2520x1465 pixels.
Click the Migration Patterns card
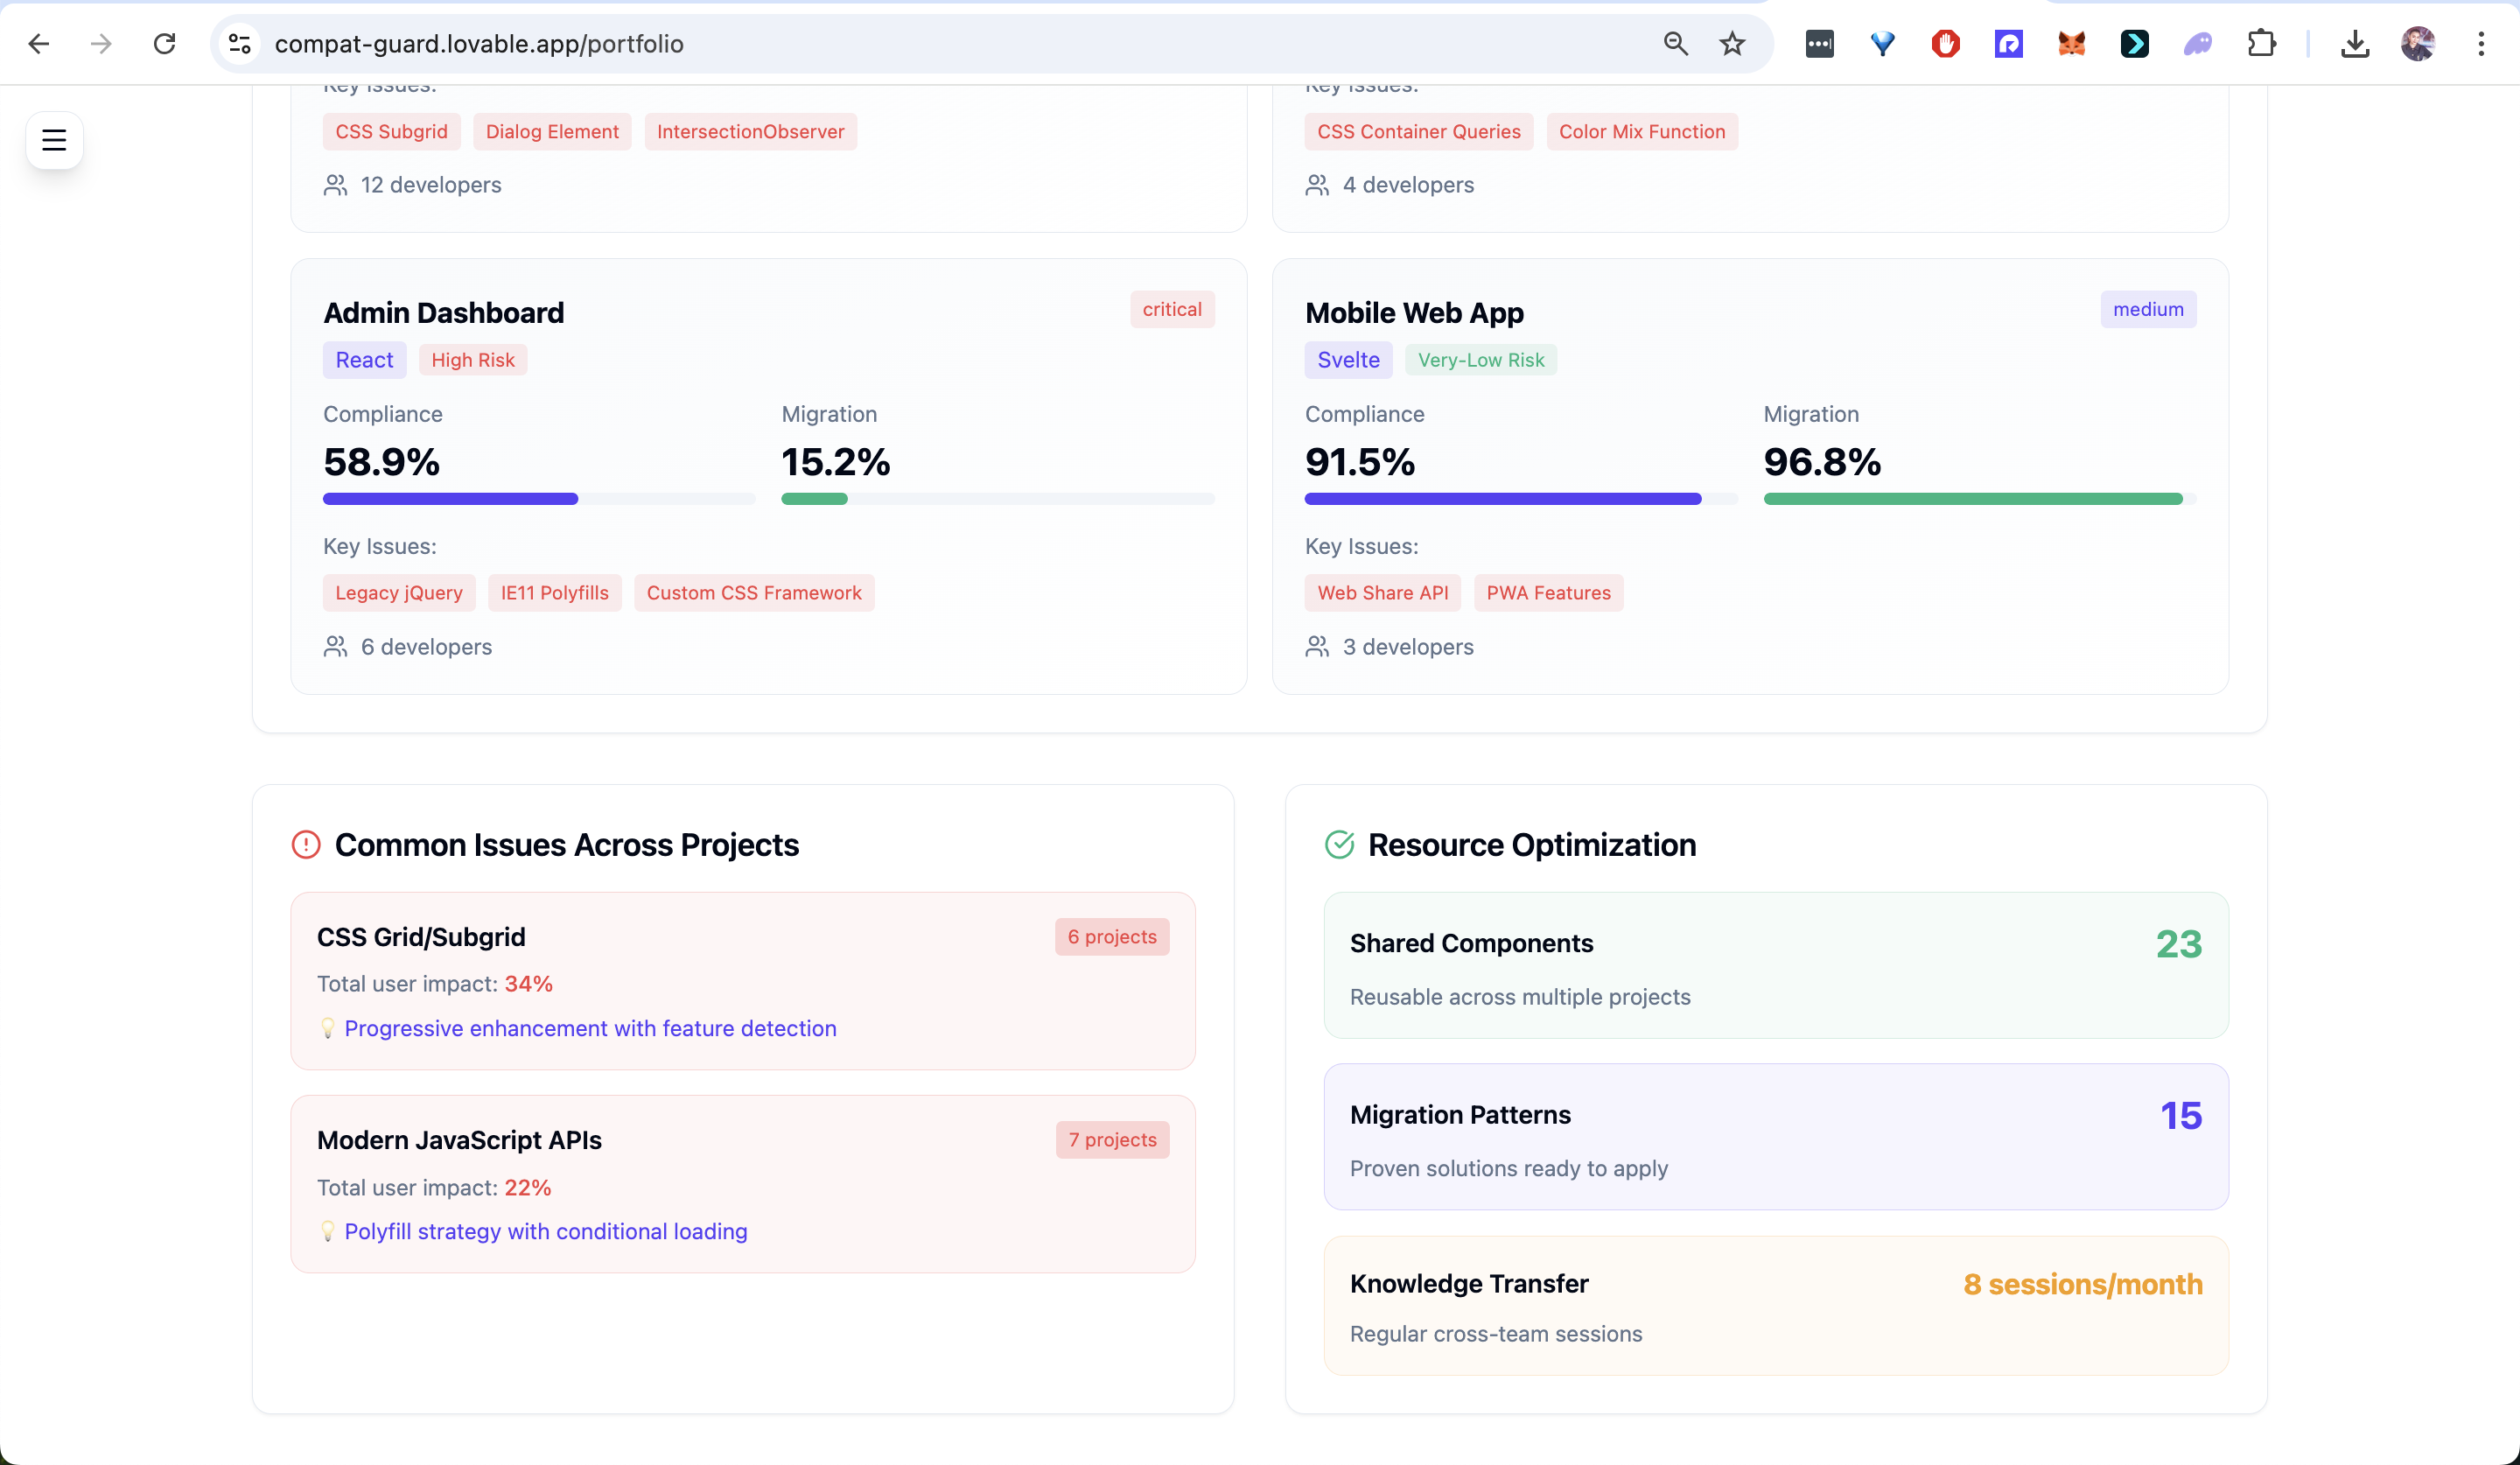pyautogui.click(x=1775, y=1137)
